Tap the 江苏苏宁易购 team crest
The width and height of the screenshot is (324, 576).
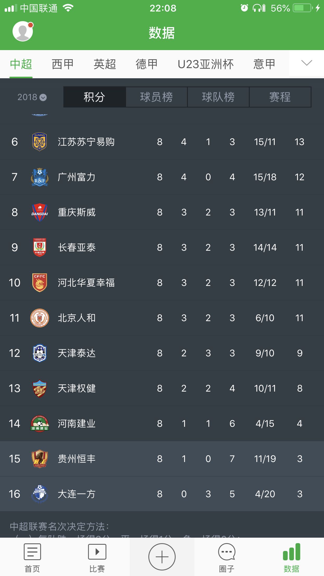click(x=40, y=142)
